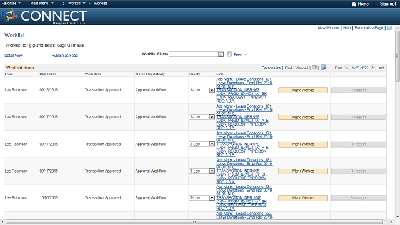Sort by From column header
400x225 pixels.
coord(9,74)
